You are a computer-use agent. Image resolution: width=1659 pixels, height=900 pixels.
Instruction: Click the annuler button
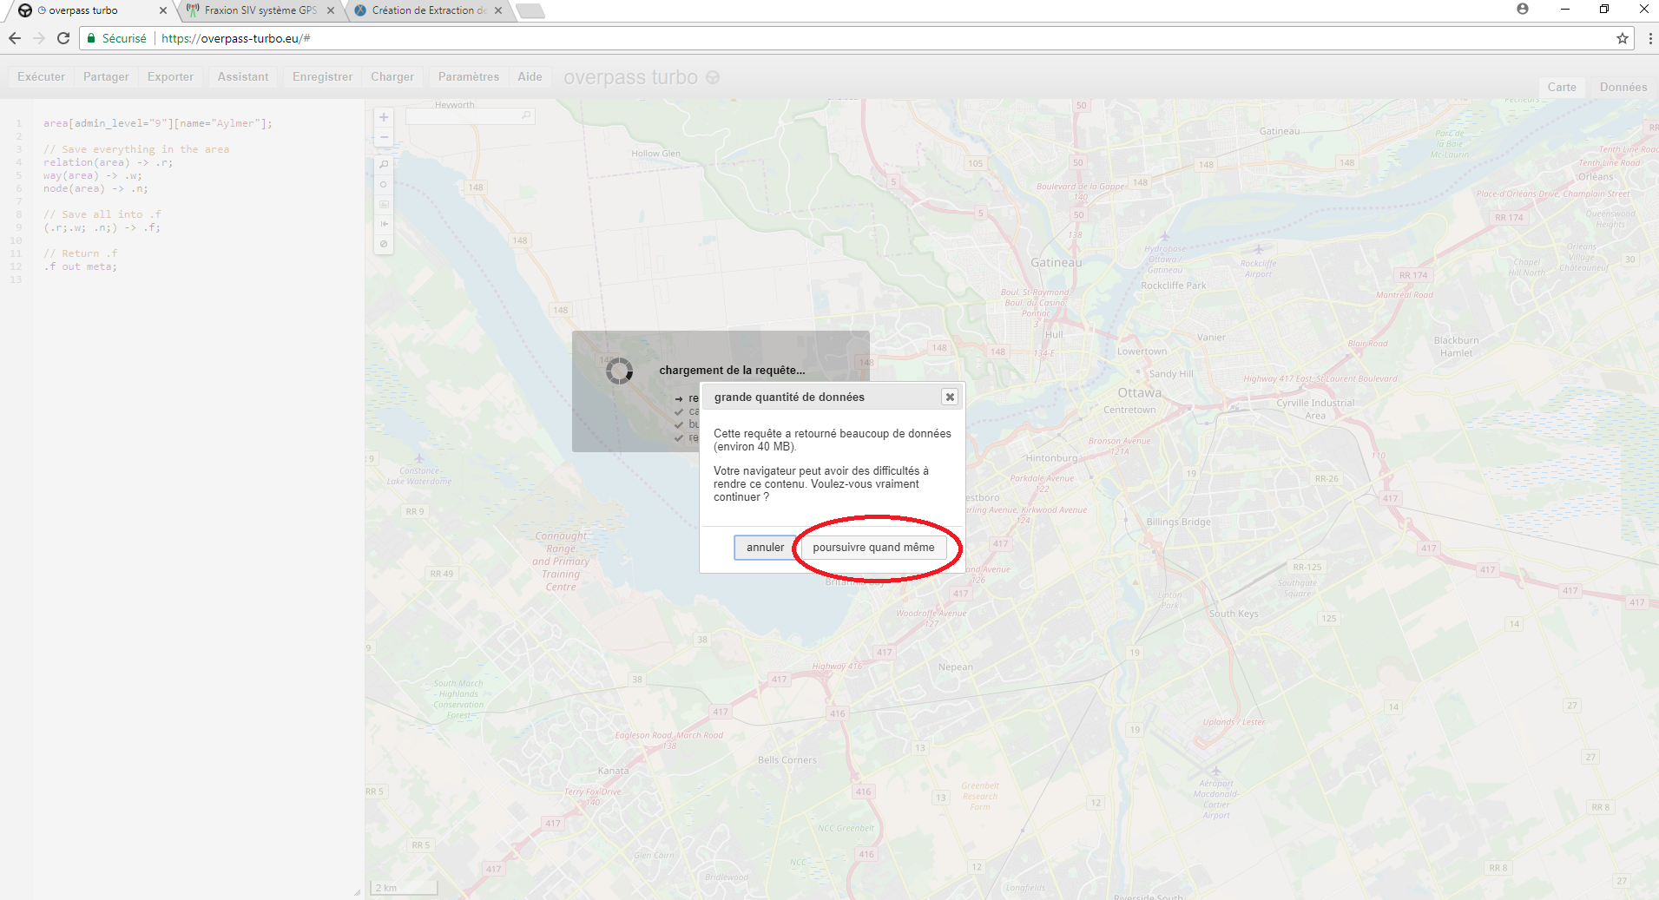click(x=765, y=548)
